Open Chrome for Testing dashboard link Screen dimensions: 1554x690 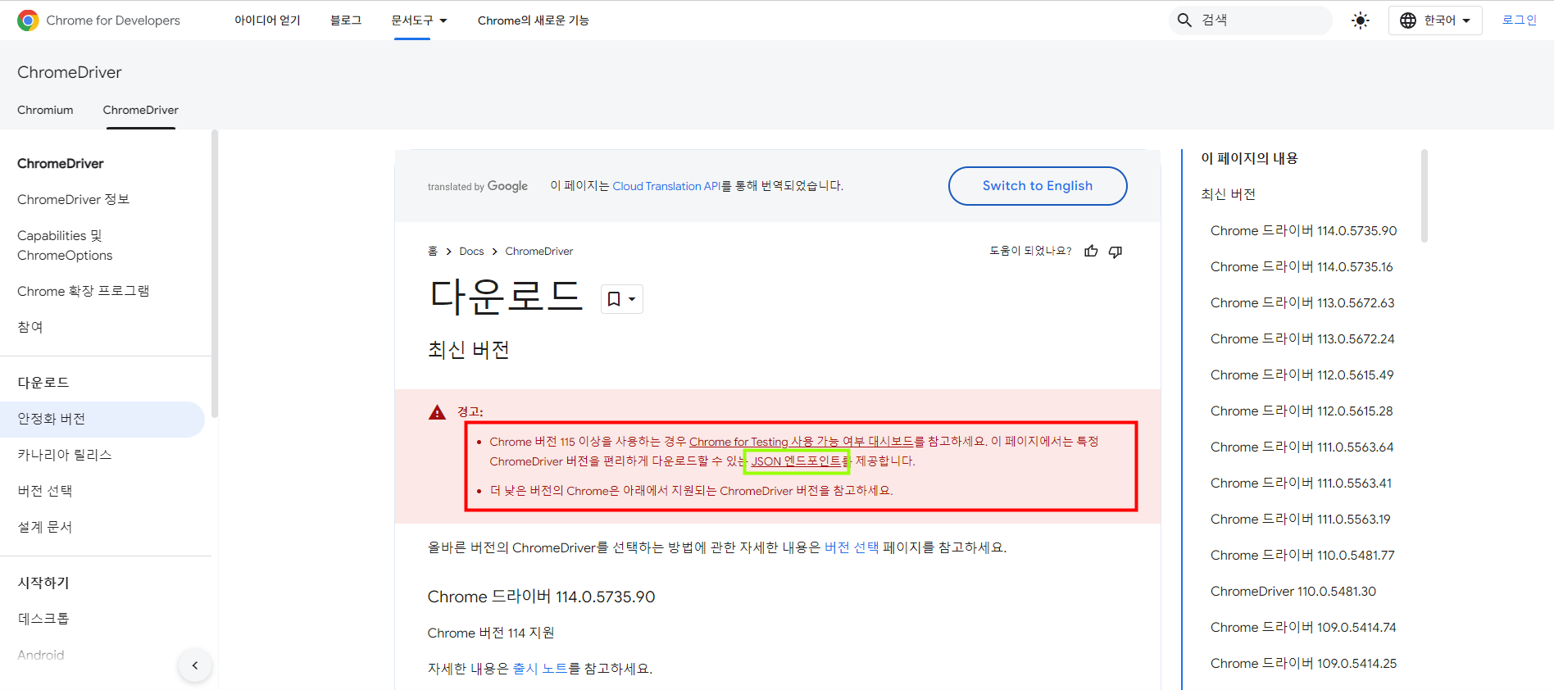(x=801, y=442)
